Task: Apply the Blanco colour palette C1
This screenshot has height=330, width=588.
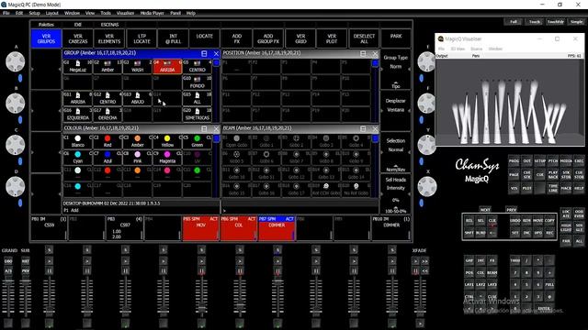Action: (x=77, y=142)
